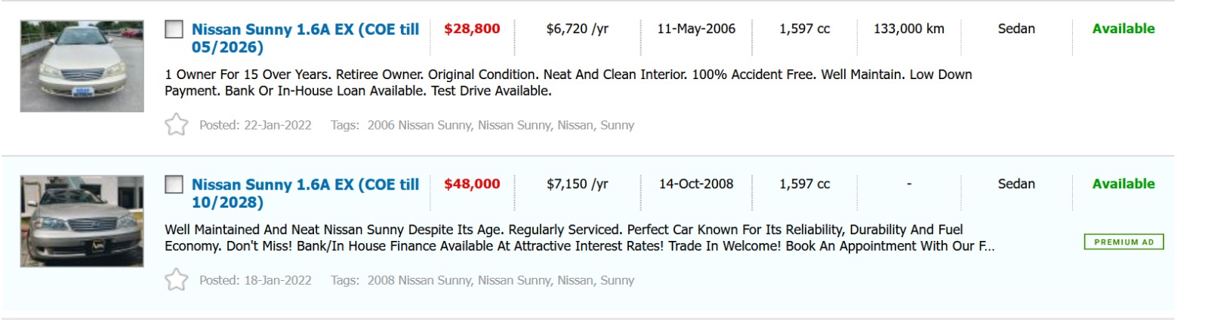Image resolution: width=1208 pixels, height=320 pixels.
Task: Star the 2008 Nissan Sunny listing as favorite
Action: click(176, 279)
